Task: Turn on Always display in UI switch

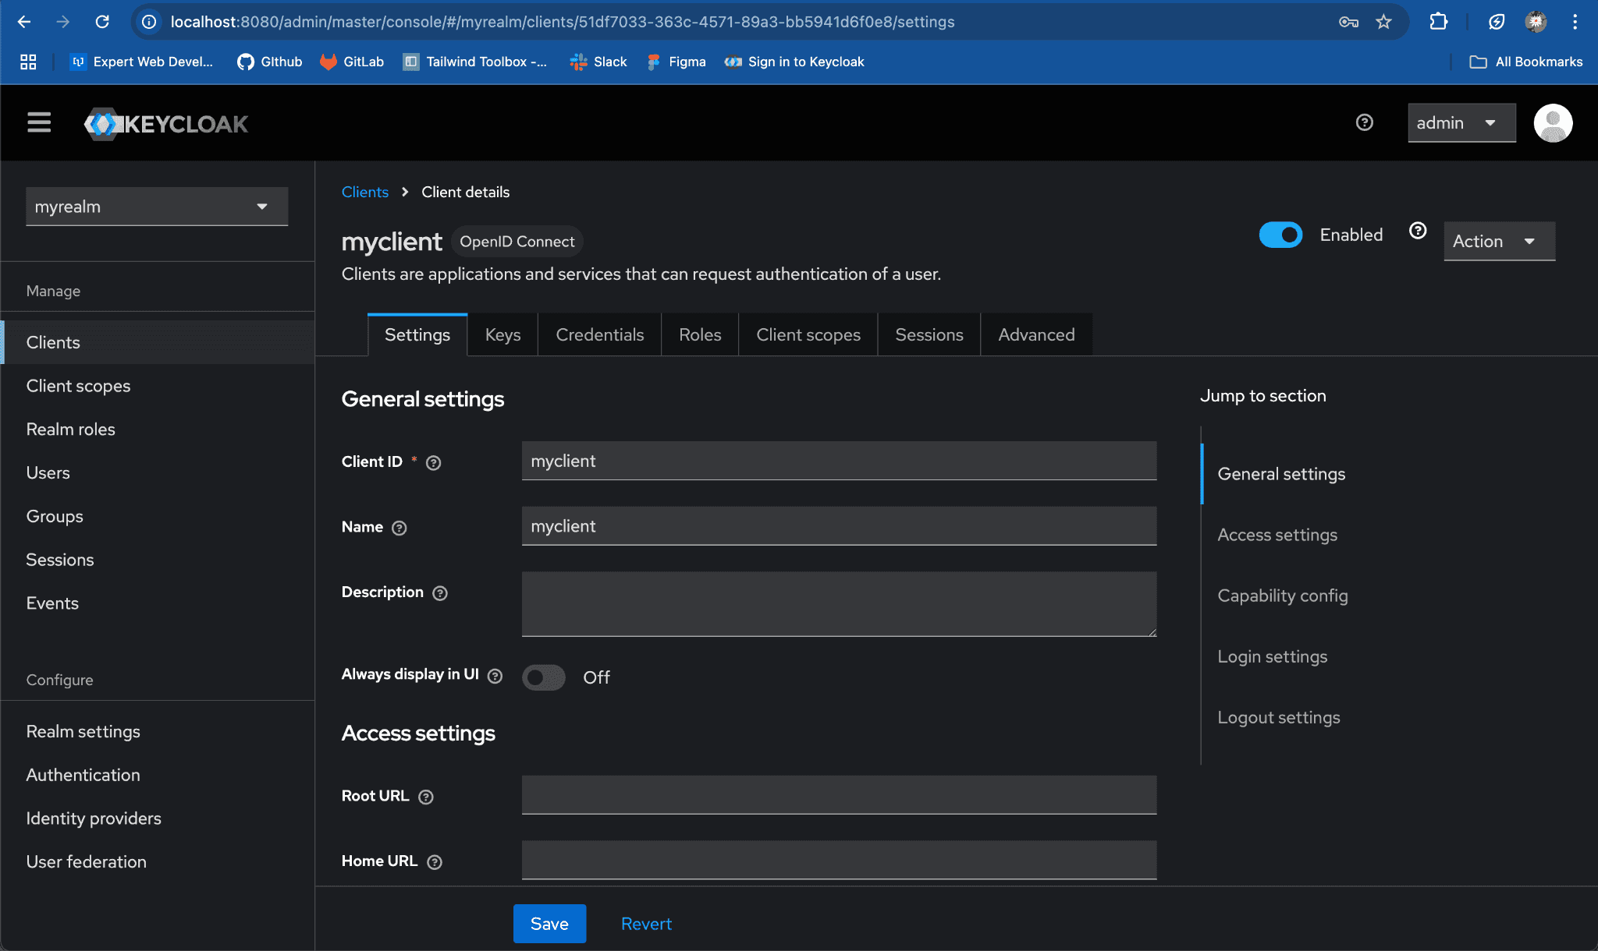Action: [544, 677]
